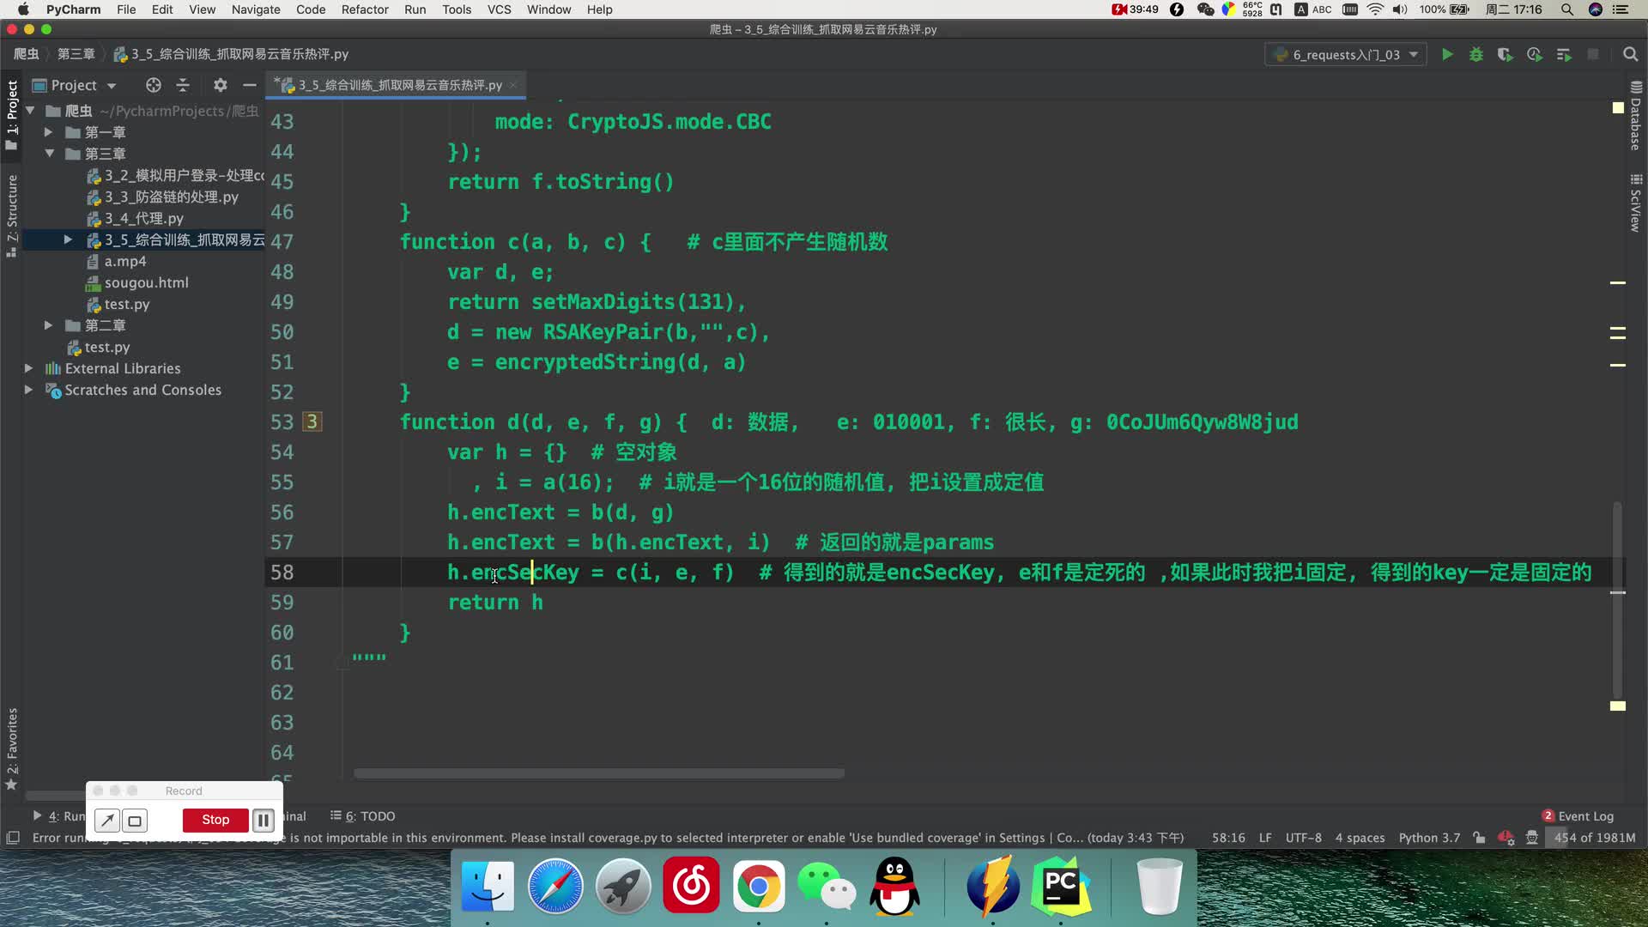Expand the 第一章 folder
Viewport: 1648px width, 927px height.
coord(49,132)
